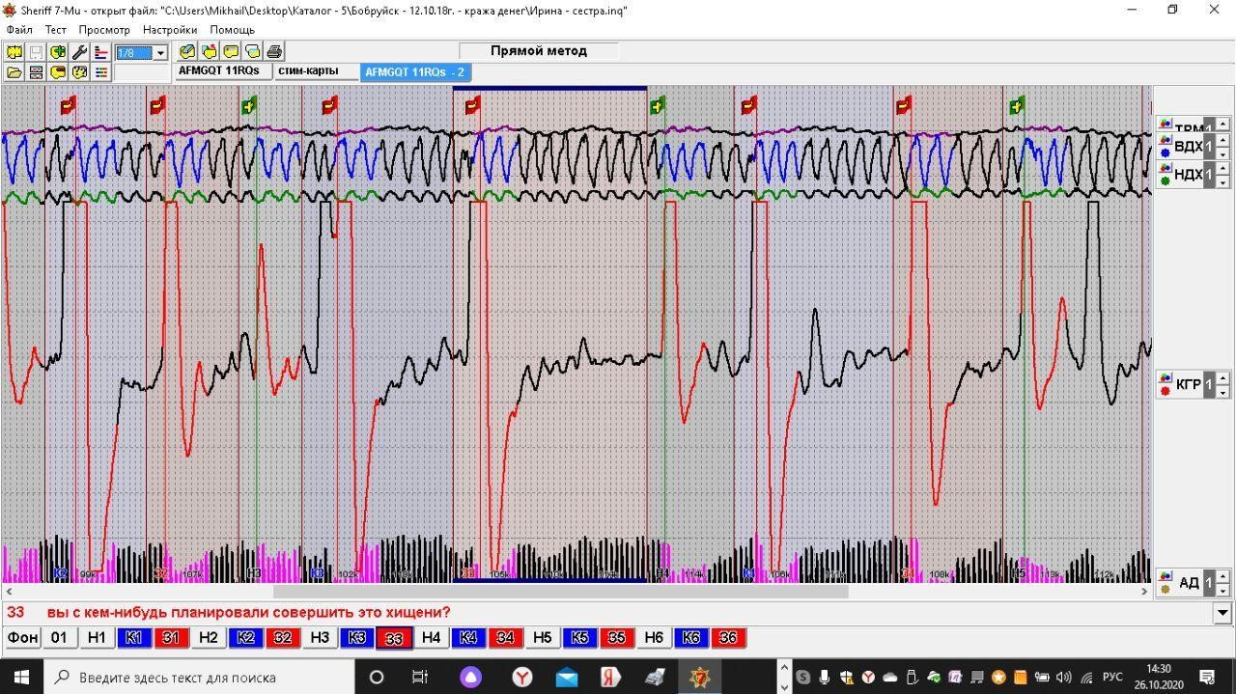The image size is (1236, 694).
Task: Select the Фон question button
Action: [x=23, y=638]
